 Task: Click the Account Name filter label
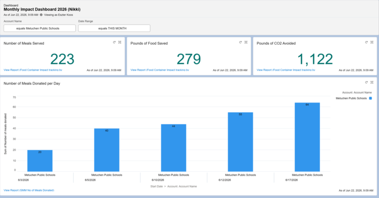[13, 21]
